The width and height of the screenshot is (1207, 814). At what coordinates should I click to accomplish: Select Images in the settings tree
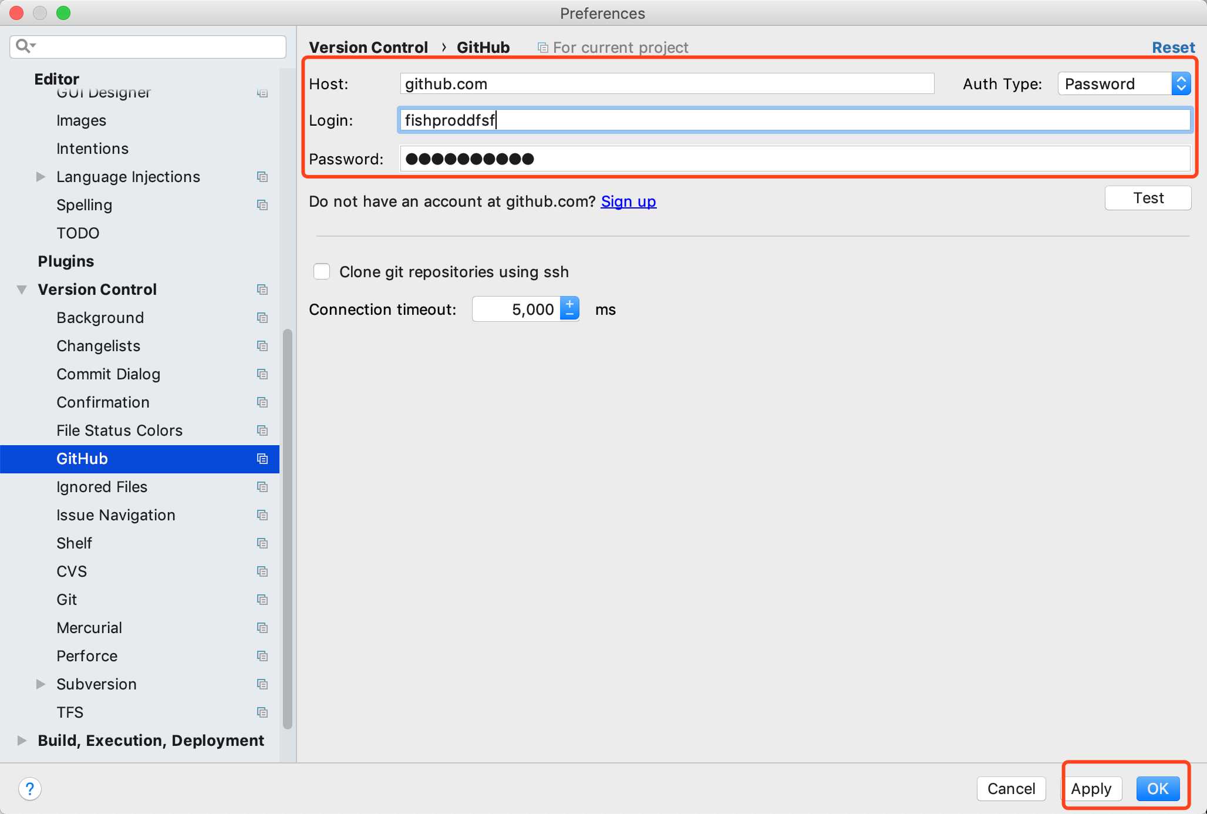(81, 120)
